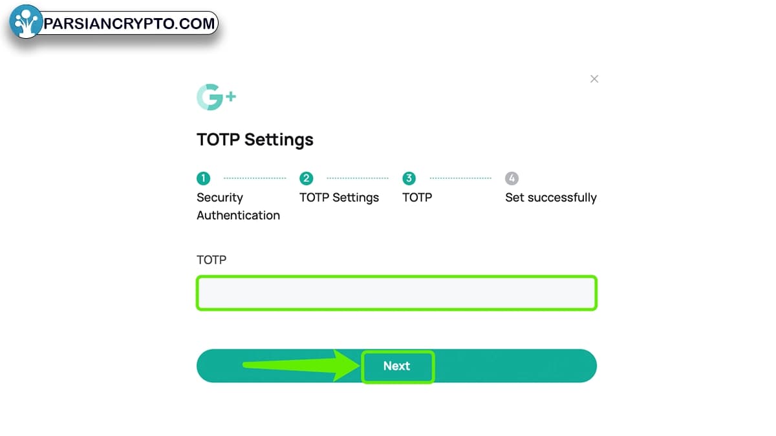
Task: Click the green arrow pointing to Next
Action: pyautogui.click(x=297, y=366)
